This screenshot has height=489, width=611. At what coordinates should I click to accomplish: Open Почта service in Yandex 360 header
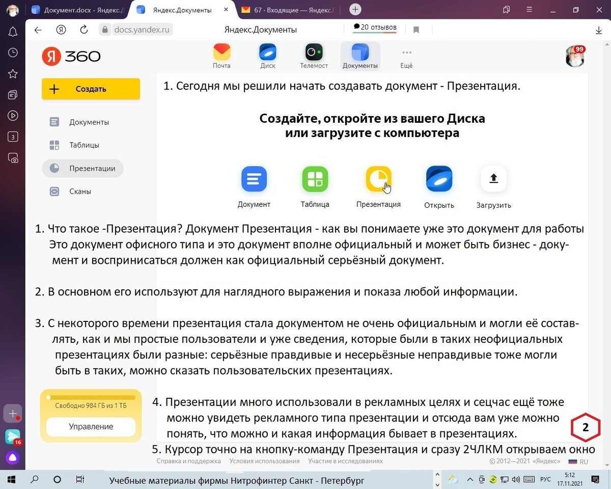click(x=221, y=56)
